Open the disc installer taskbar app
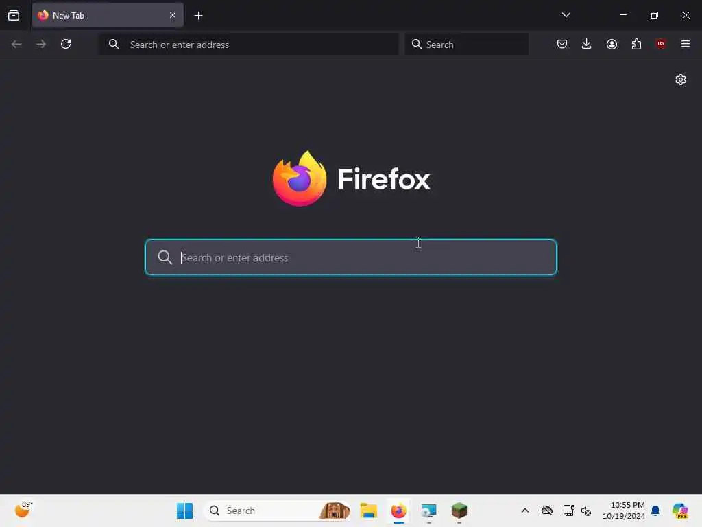The height and width of the screenshot is (527, 702). click(428, 511)
